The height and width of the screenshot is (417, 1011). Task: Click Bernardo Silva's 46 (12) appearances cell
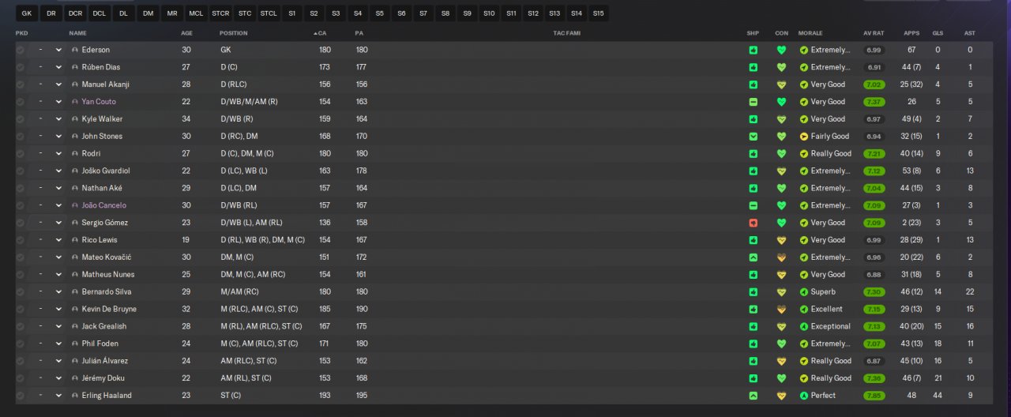click(911, 291)
